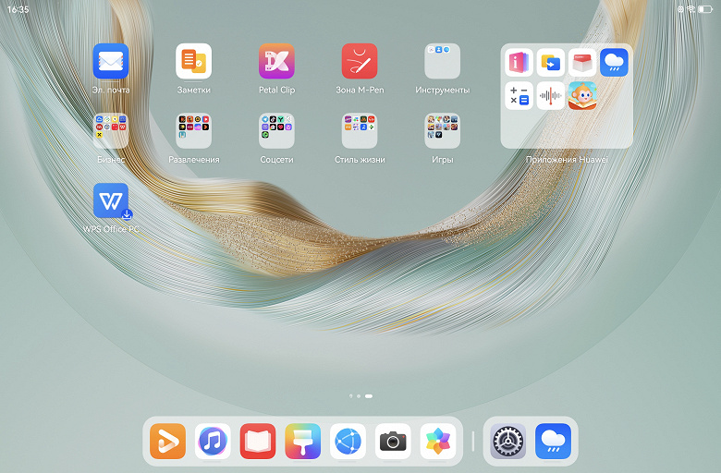Open Settings gear in dock

508,442
